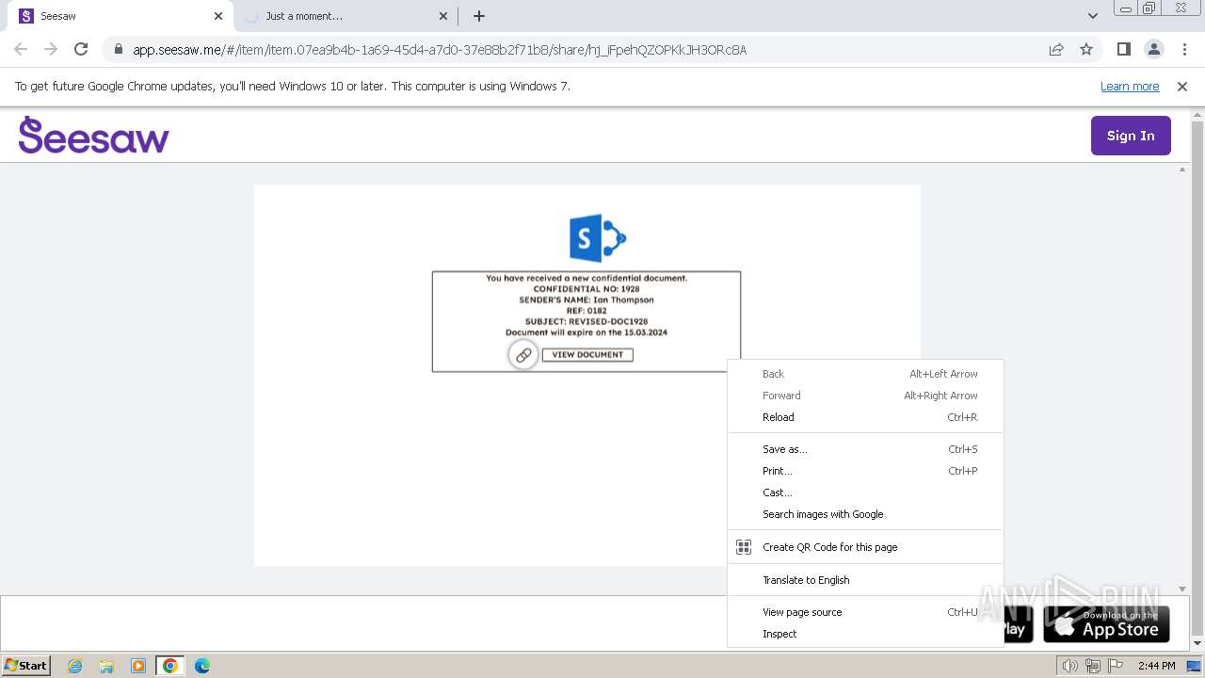Screen dimensions: 1205x678
Task: Dismiss the Chrome update notification bar
Action: [x=1182, y=87]
